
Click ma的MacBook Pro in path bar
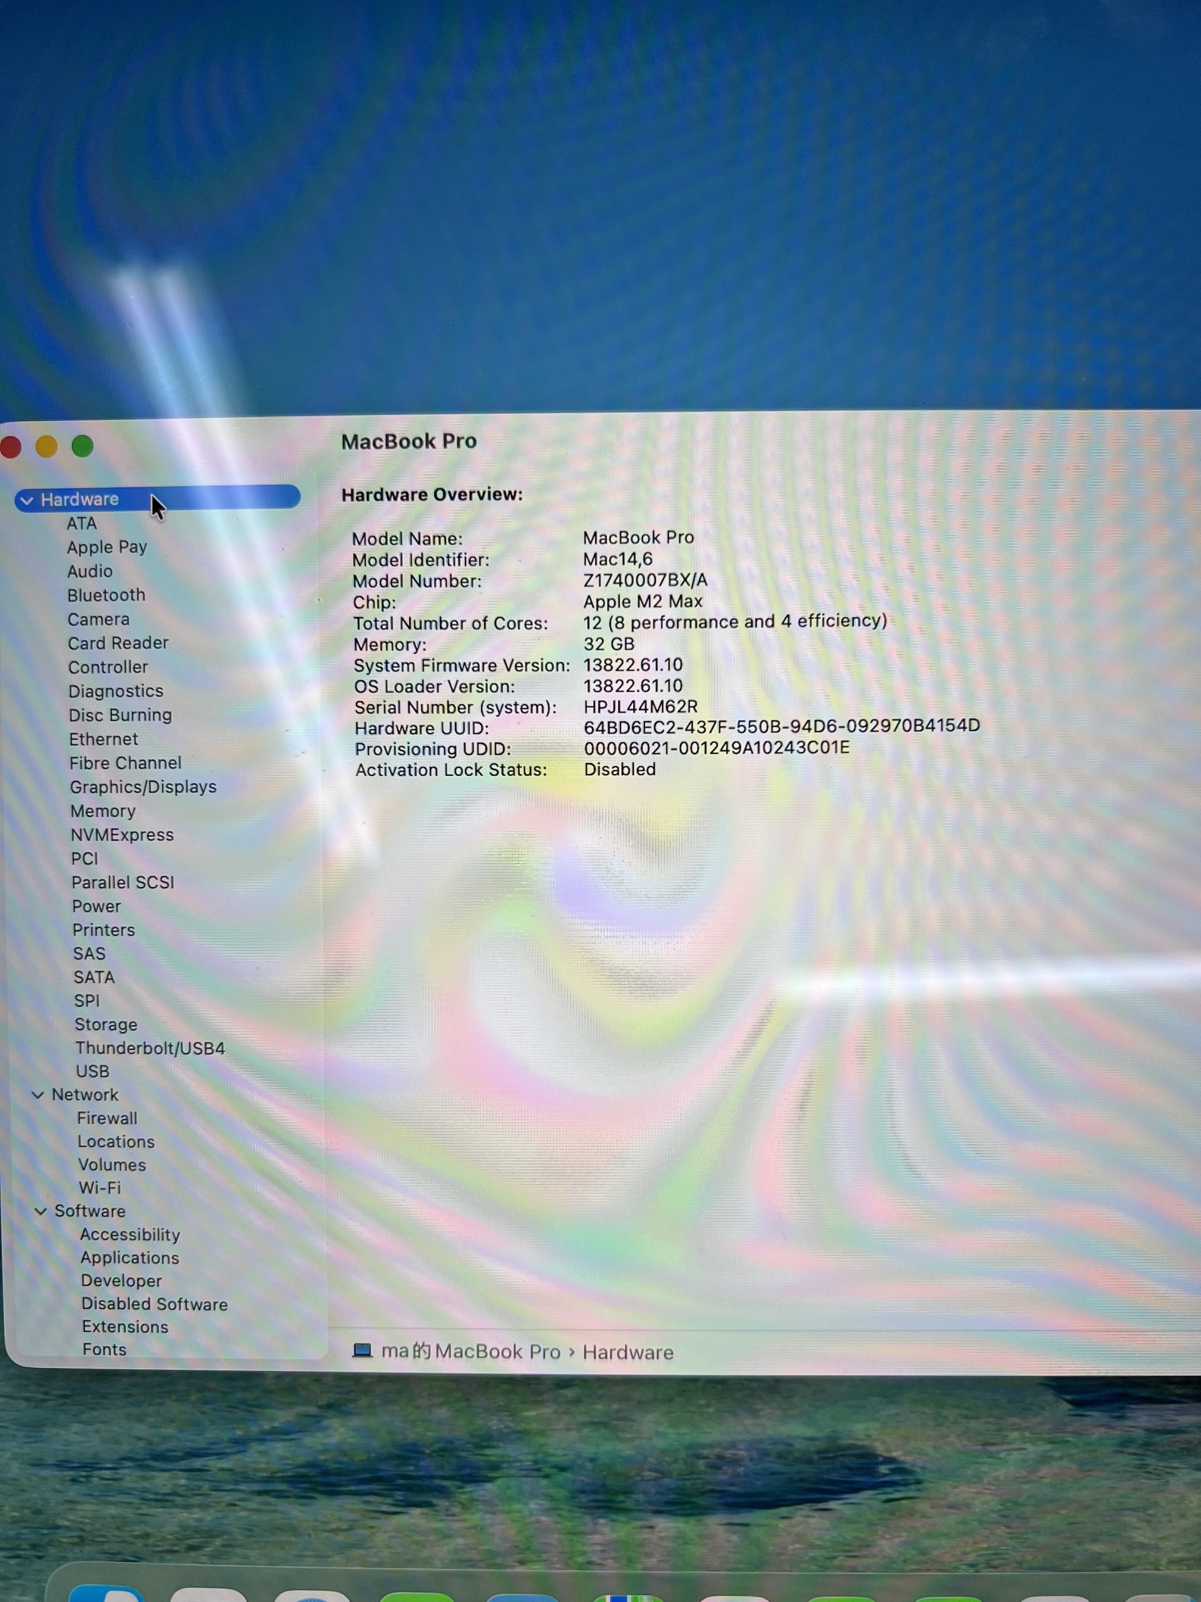coord(470,1352)
